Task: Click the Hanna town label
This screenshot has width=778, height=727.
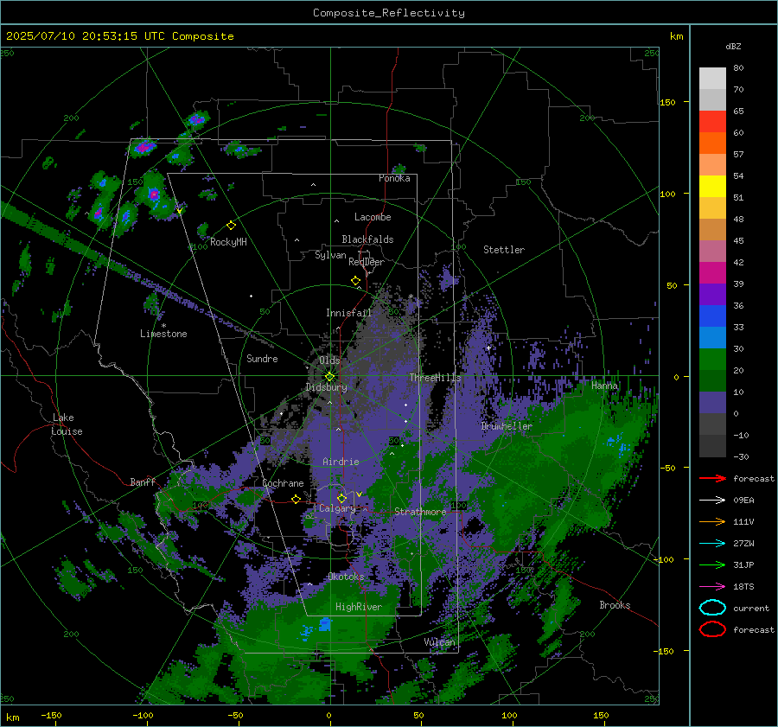Action: click(604, 385)
